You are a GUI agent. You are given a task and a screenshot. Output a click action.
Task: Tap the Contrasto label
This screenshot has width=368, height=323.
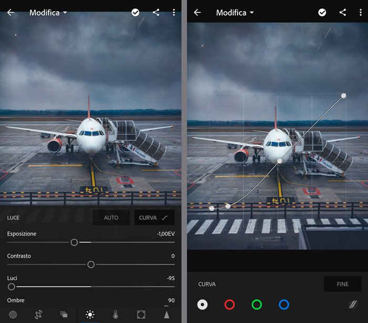[19, 256]
